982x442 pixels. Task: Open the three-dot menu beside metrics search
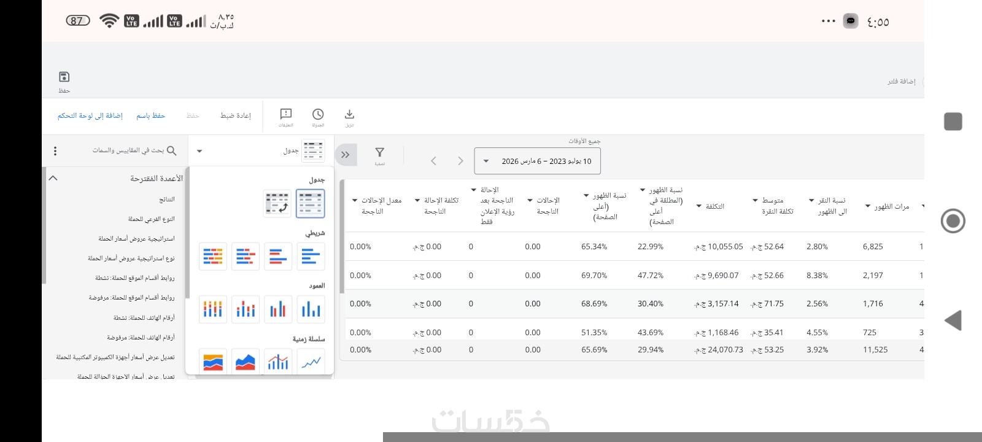click(55, 151)
